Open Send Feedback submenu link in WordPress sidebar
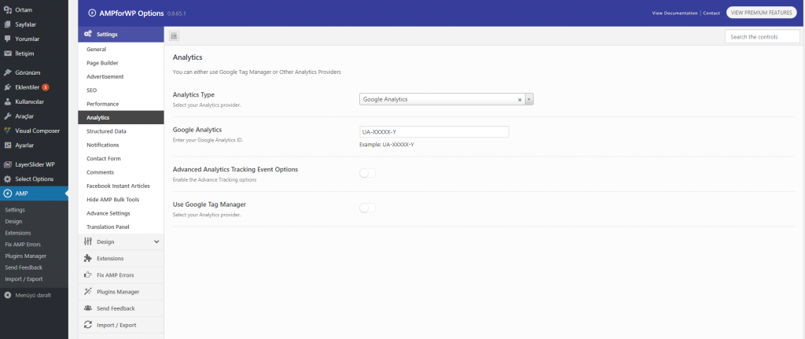Image resolution: width=805 pixels, height=339 pixels. (x=24, y=267)
